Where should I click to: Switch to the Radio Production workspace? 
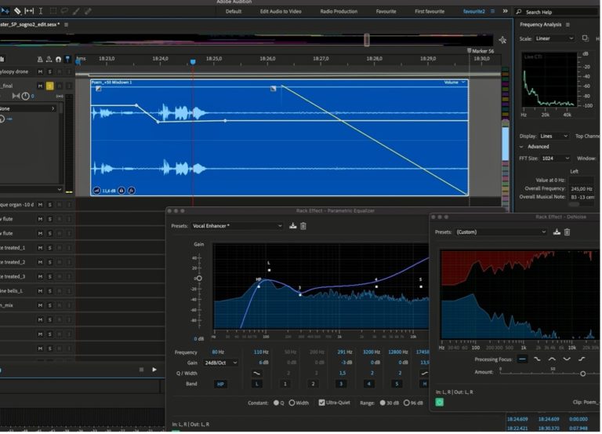point(339,12)
